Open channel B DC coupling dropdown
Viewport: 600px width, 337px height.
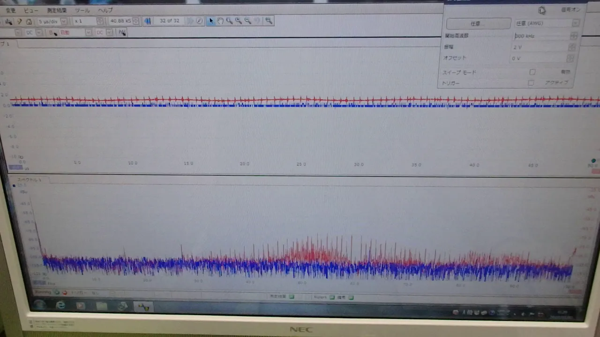[109, 33]
